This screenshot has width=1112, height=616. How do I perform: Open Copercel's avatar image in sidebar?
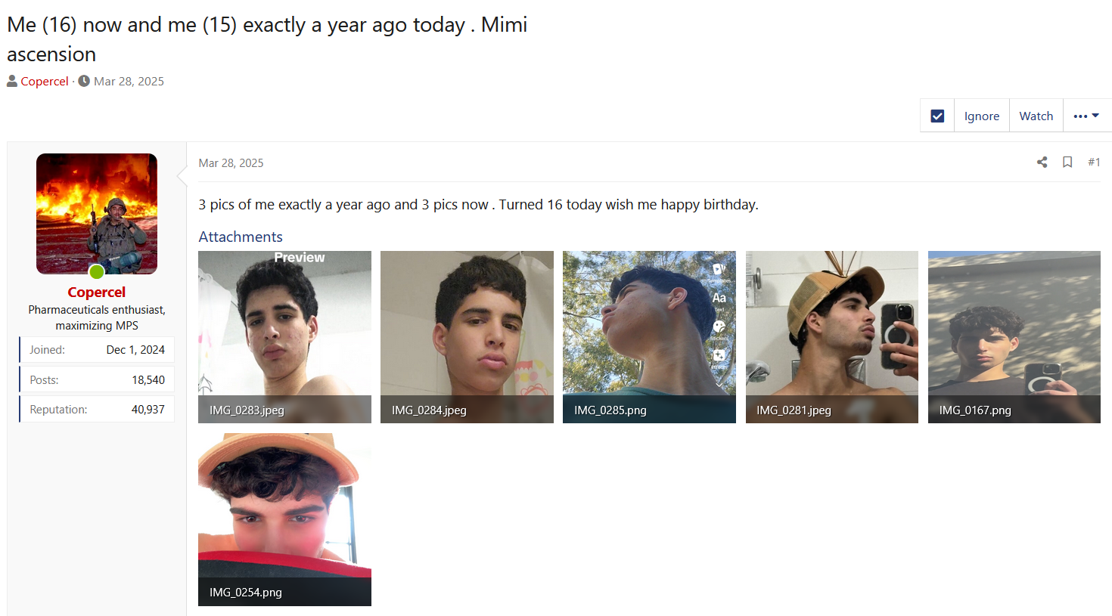97,213
